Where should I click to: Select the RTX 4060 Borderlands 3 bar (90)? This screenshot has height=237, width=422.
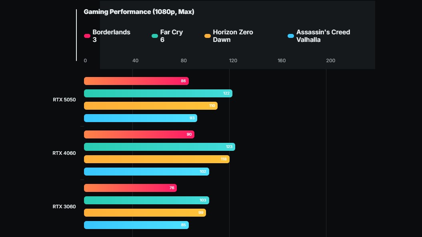click(x=139, y=134)
